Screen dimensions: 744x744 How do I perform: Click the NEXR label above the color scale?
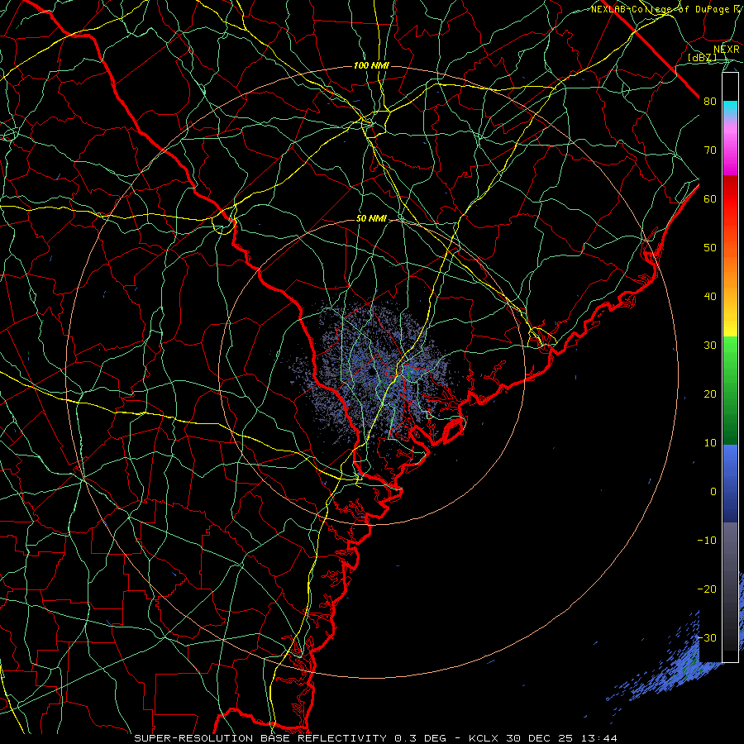point(727,50)
